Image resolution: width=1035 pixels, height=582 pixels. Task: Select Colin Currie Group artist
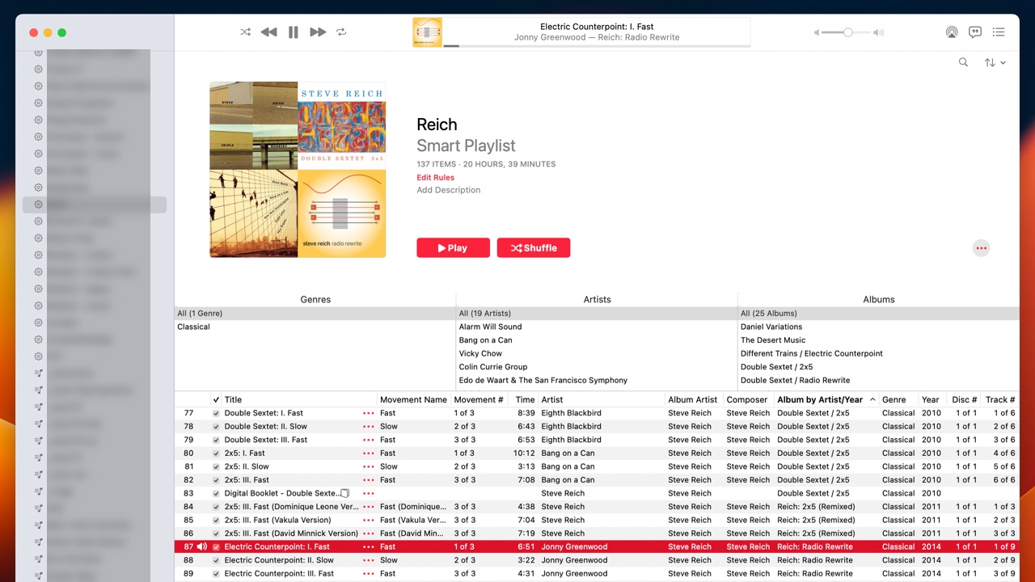pyautogui.click(x=597, y=367)
